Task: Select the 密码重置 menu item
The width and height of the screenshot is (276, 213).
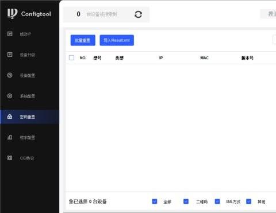Action: [30, 117]
